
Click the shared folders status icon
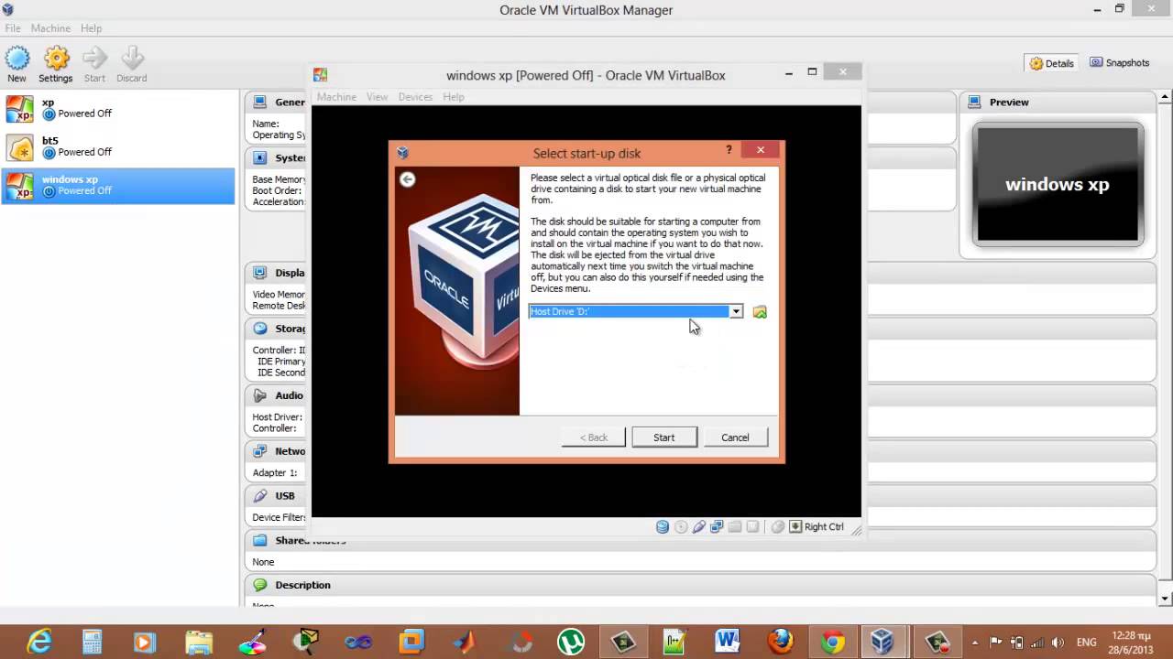tap(735, 527)
